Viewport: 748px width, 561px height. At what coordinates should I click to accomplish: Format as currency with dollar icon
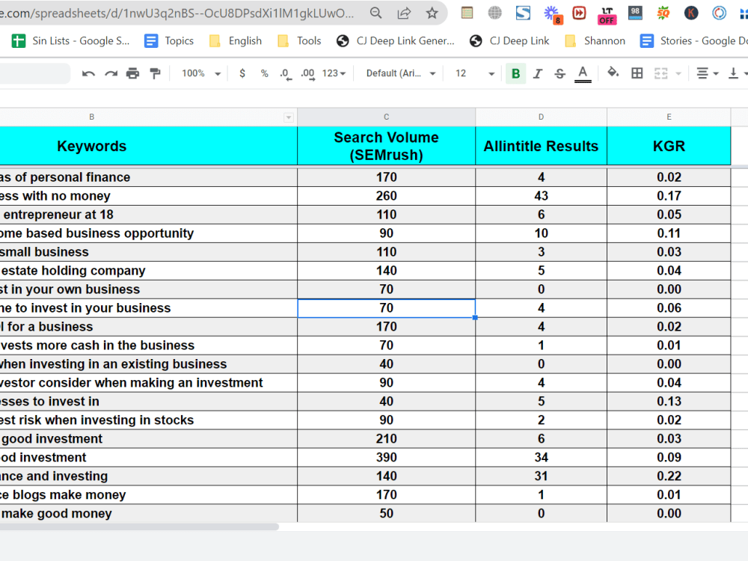[x=242, y=73]
